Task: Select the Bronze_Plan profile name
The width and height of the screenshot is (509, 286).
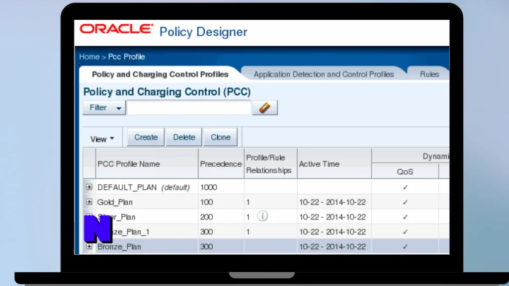Action: click(x=119, y=247)
